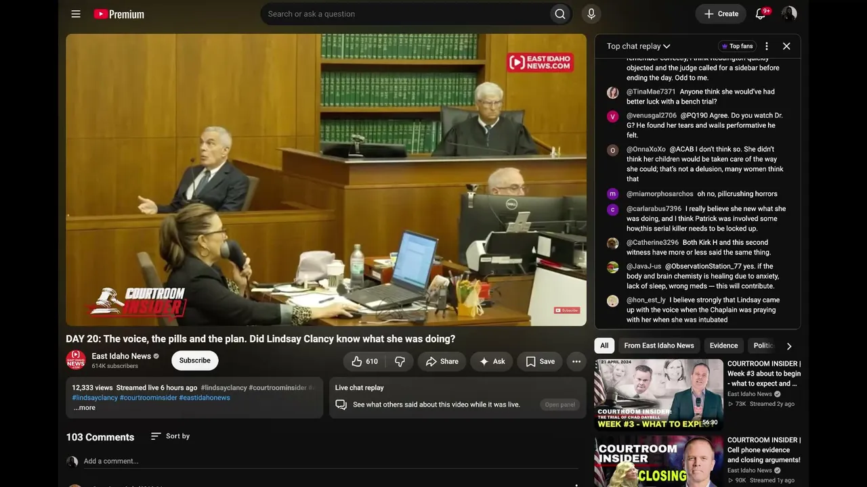Open 'Cell phone evidence and closing arguments' title
The height and width of the screenshot is (487, 867).
[764, 450]
